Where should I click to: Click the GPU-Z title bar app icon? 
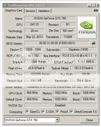click(5, 5)
